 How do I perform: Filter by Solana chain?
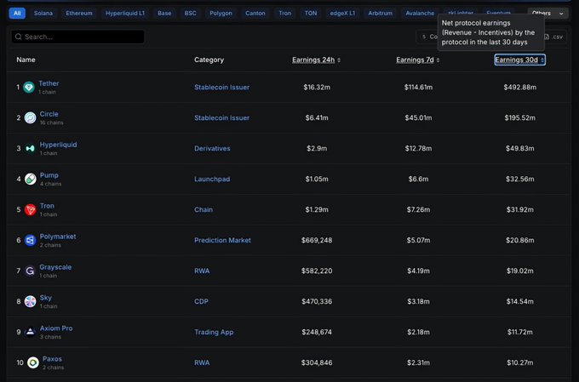point(43,14)
